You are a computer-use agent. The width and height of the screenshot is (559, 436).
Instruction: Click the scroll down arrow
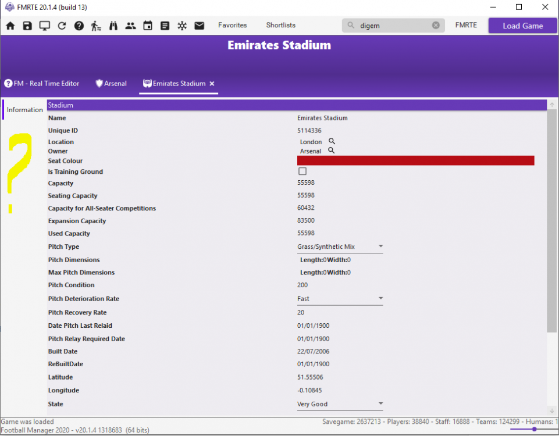click(x=551, y=410)
